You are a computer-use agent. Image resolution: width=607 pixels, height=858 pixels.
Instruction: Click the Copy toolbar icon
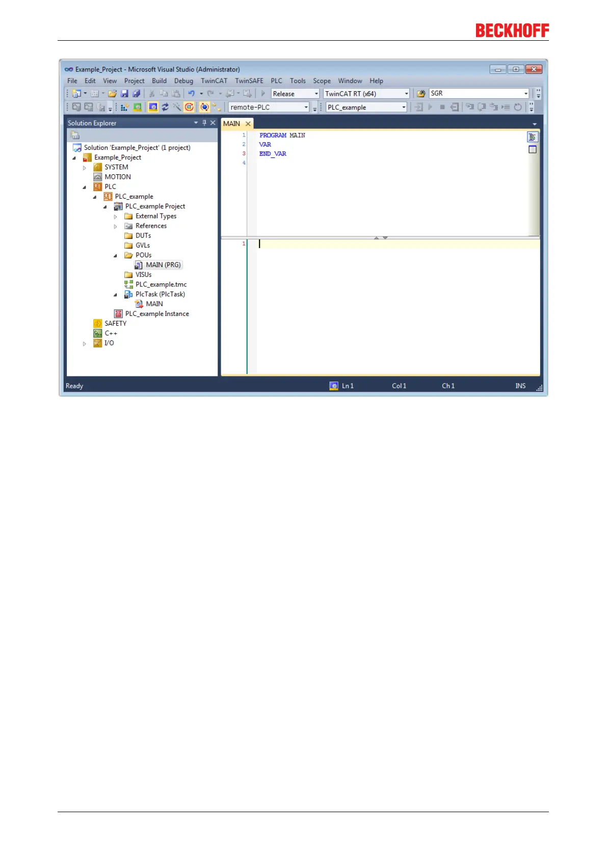coord(164,94)
